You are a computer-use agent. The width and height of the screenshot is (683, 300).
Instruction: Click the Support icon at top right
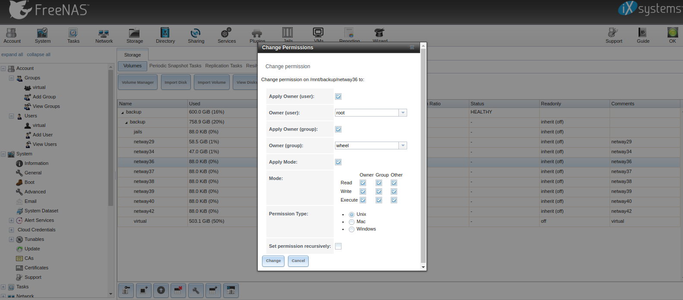(x=613, y=35)
